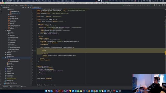166x93 pixels.
Task: Open Sketch from the Dock
Action: 70,91
